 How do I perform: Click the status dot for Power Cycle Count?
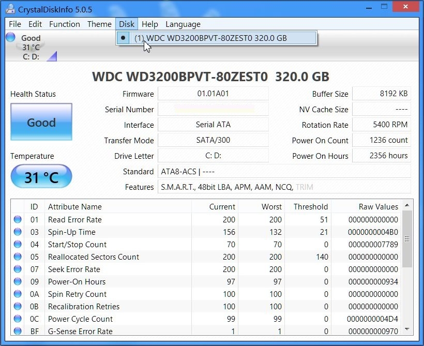(x=18, y=319)
